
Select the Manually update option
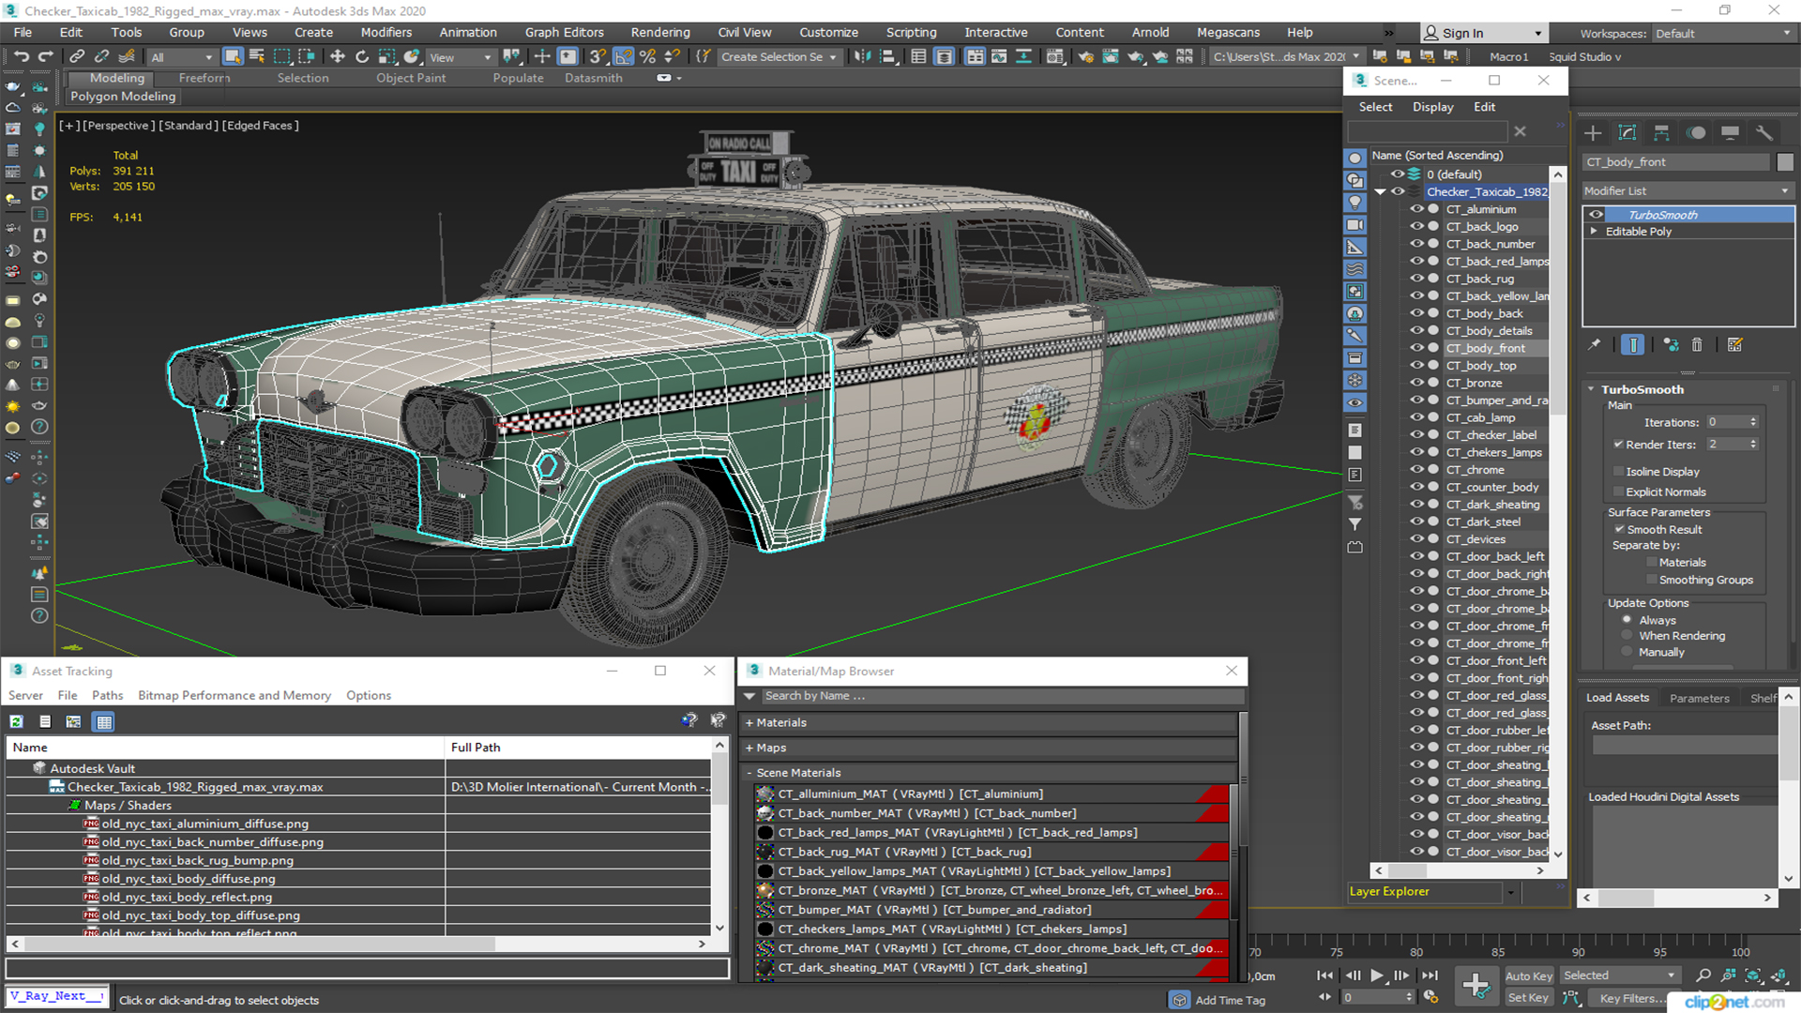coord(1627,653)
